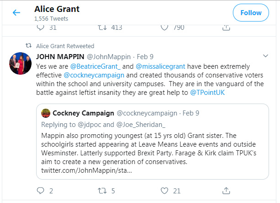280x203 pixels.
Task: Go back with the left arrow icon
Action: (16, 12)
